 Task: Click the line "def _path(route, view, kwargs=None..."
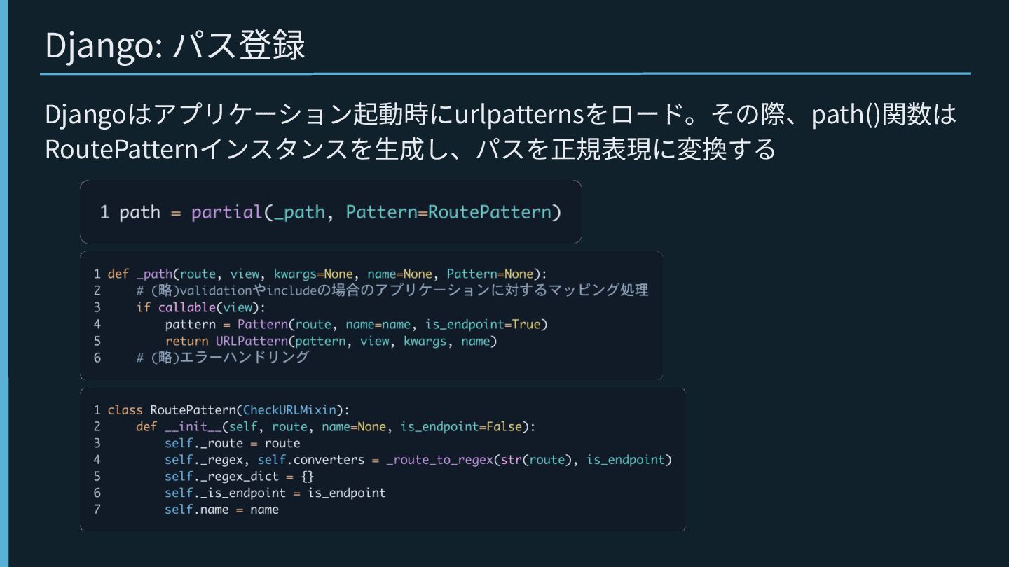327,274
